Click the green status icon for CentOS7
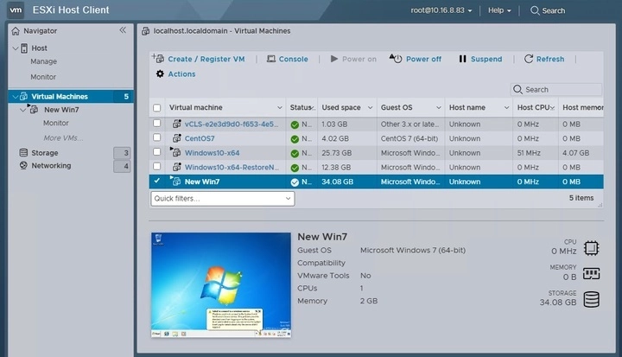Viewport: 622px width, 357px height. [x=295, y=139]
